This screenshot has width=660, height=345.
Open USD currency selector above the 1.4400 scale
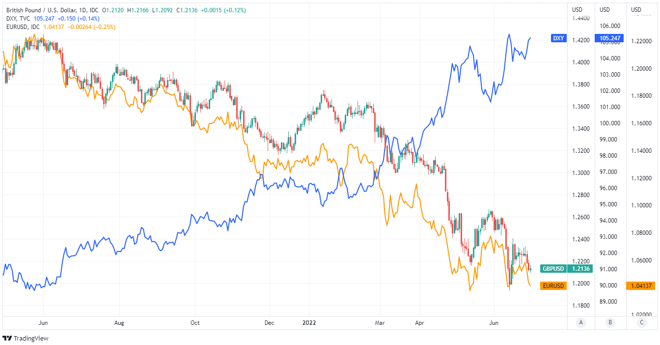577,10
